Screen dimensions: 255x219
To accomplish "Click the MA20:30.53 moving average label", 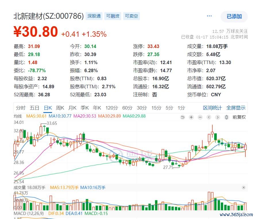I will pyautogui.click(x=85, y=116).
